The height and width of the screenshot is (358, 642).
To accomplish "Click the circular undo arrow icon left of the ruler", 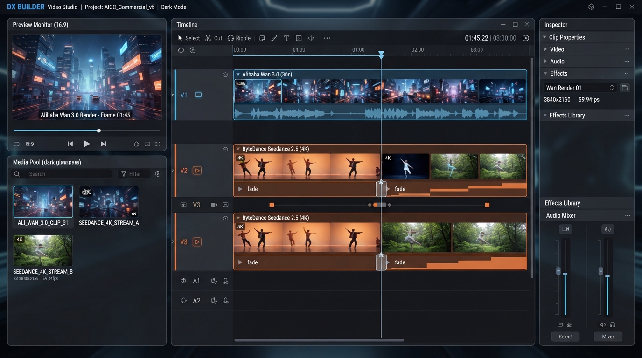I will pos(181,50).
